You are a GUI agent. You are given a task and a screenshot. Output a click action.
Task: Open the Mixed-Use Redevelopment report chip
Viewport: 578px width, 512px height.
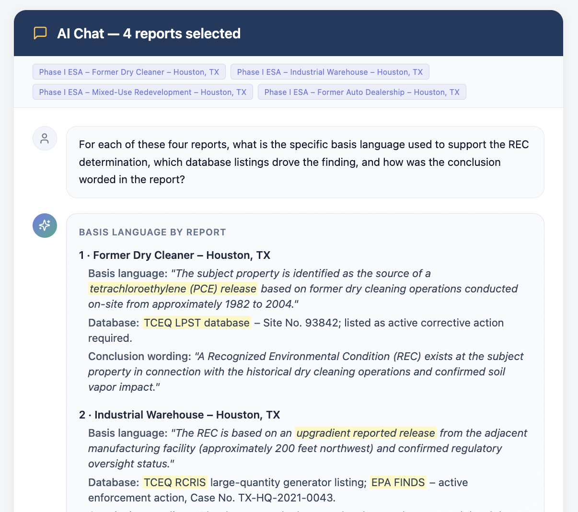pos(143,92)
